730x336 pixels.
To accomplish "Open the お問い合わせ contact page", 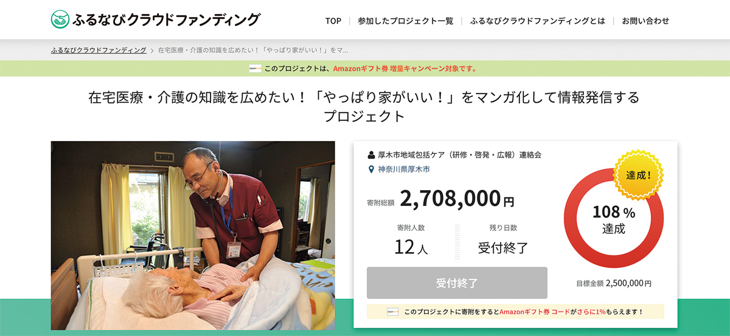I will tap(645, 21).
